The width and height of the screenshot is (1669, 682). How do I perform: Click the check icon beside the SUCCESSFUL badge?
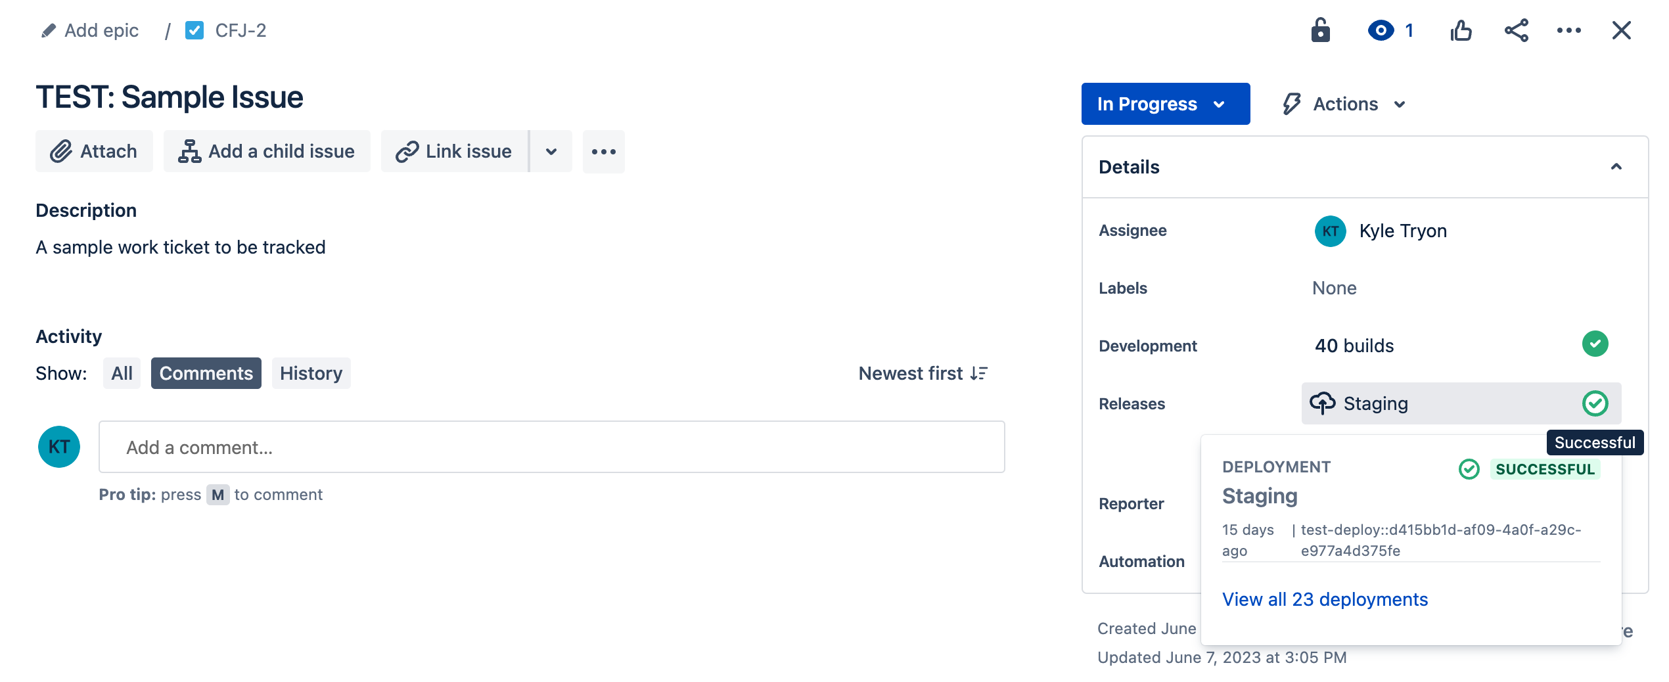coord(1469,469)
